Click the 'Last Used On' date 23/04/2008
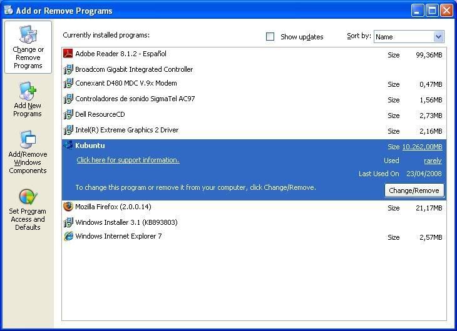This screenshot has height=331, width=457. pos(424,174)
